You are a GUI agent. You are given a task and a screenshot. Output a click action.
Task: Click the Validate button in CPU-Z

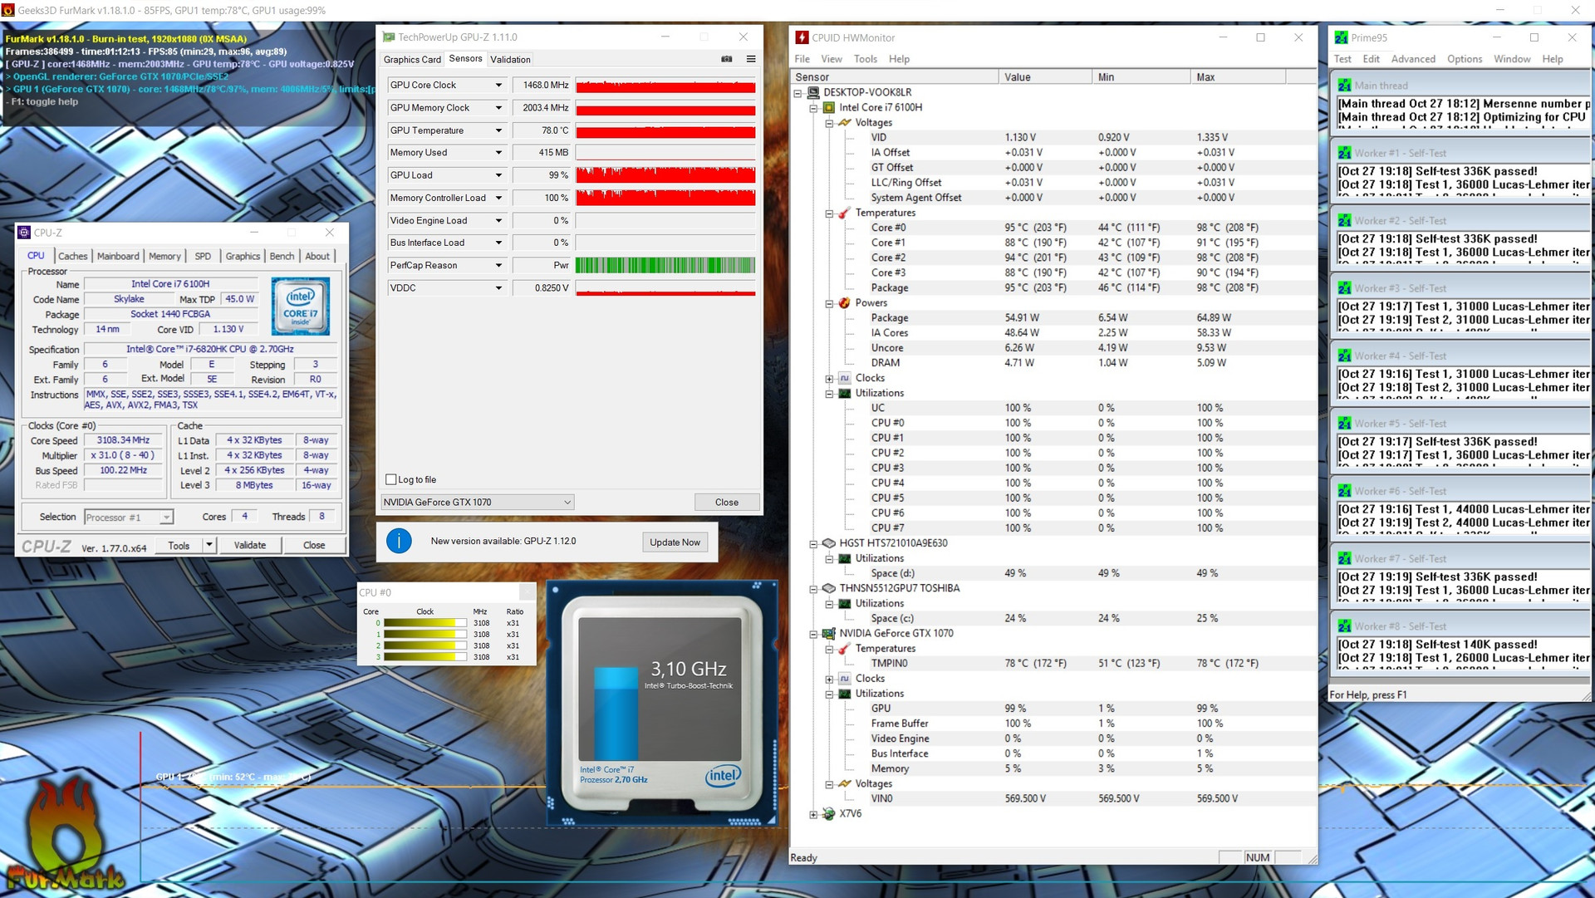(250, 545)
